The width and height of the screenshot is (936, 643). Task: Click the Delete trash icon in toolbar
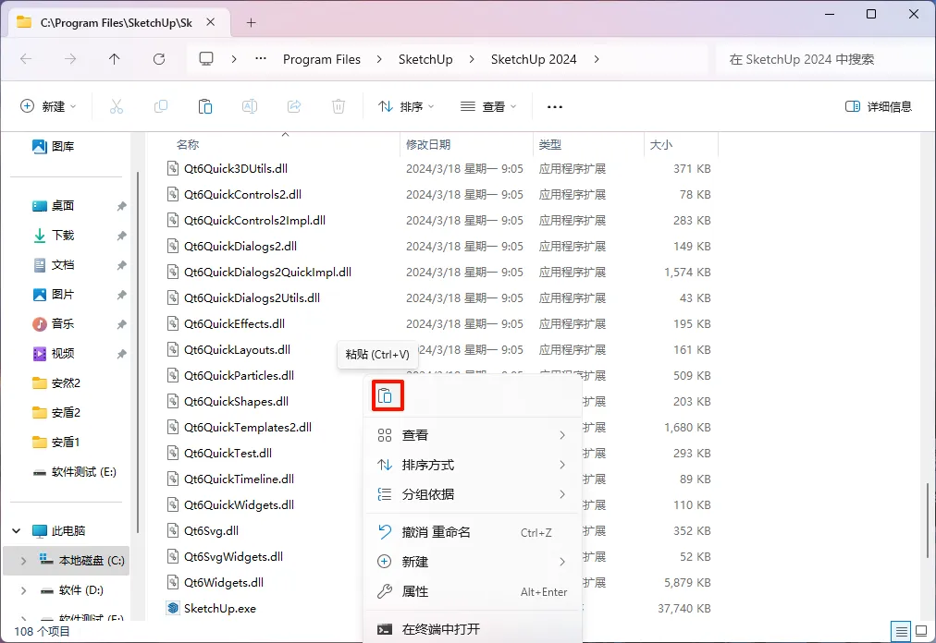(x=339, y=107)
